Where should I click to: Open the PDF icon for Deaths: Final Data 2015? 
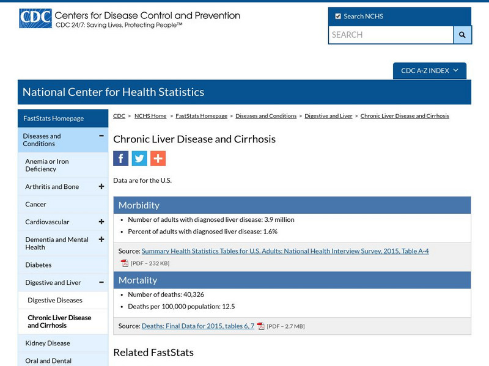coord(261,326)
